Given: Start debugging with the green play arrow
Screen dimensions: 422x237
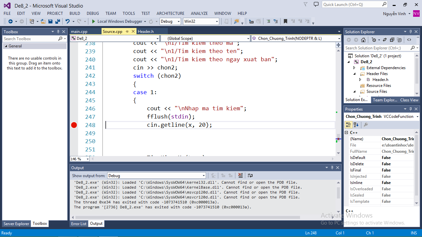Looking at the screenshot, I should click(x=93, y=21).
